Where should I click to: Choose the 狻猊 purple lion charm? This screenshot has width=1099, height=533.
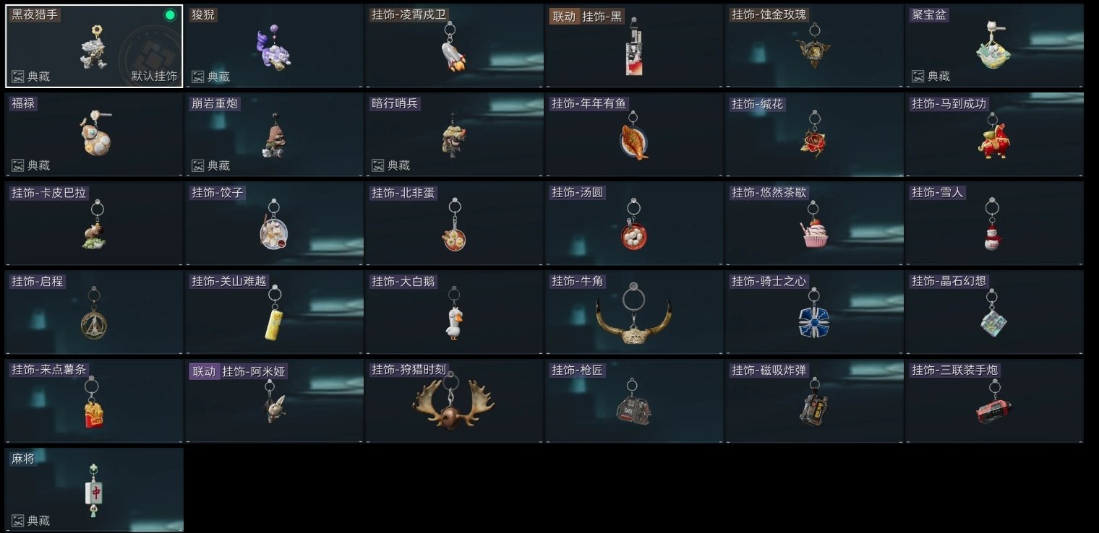point(274,46)
